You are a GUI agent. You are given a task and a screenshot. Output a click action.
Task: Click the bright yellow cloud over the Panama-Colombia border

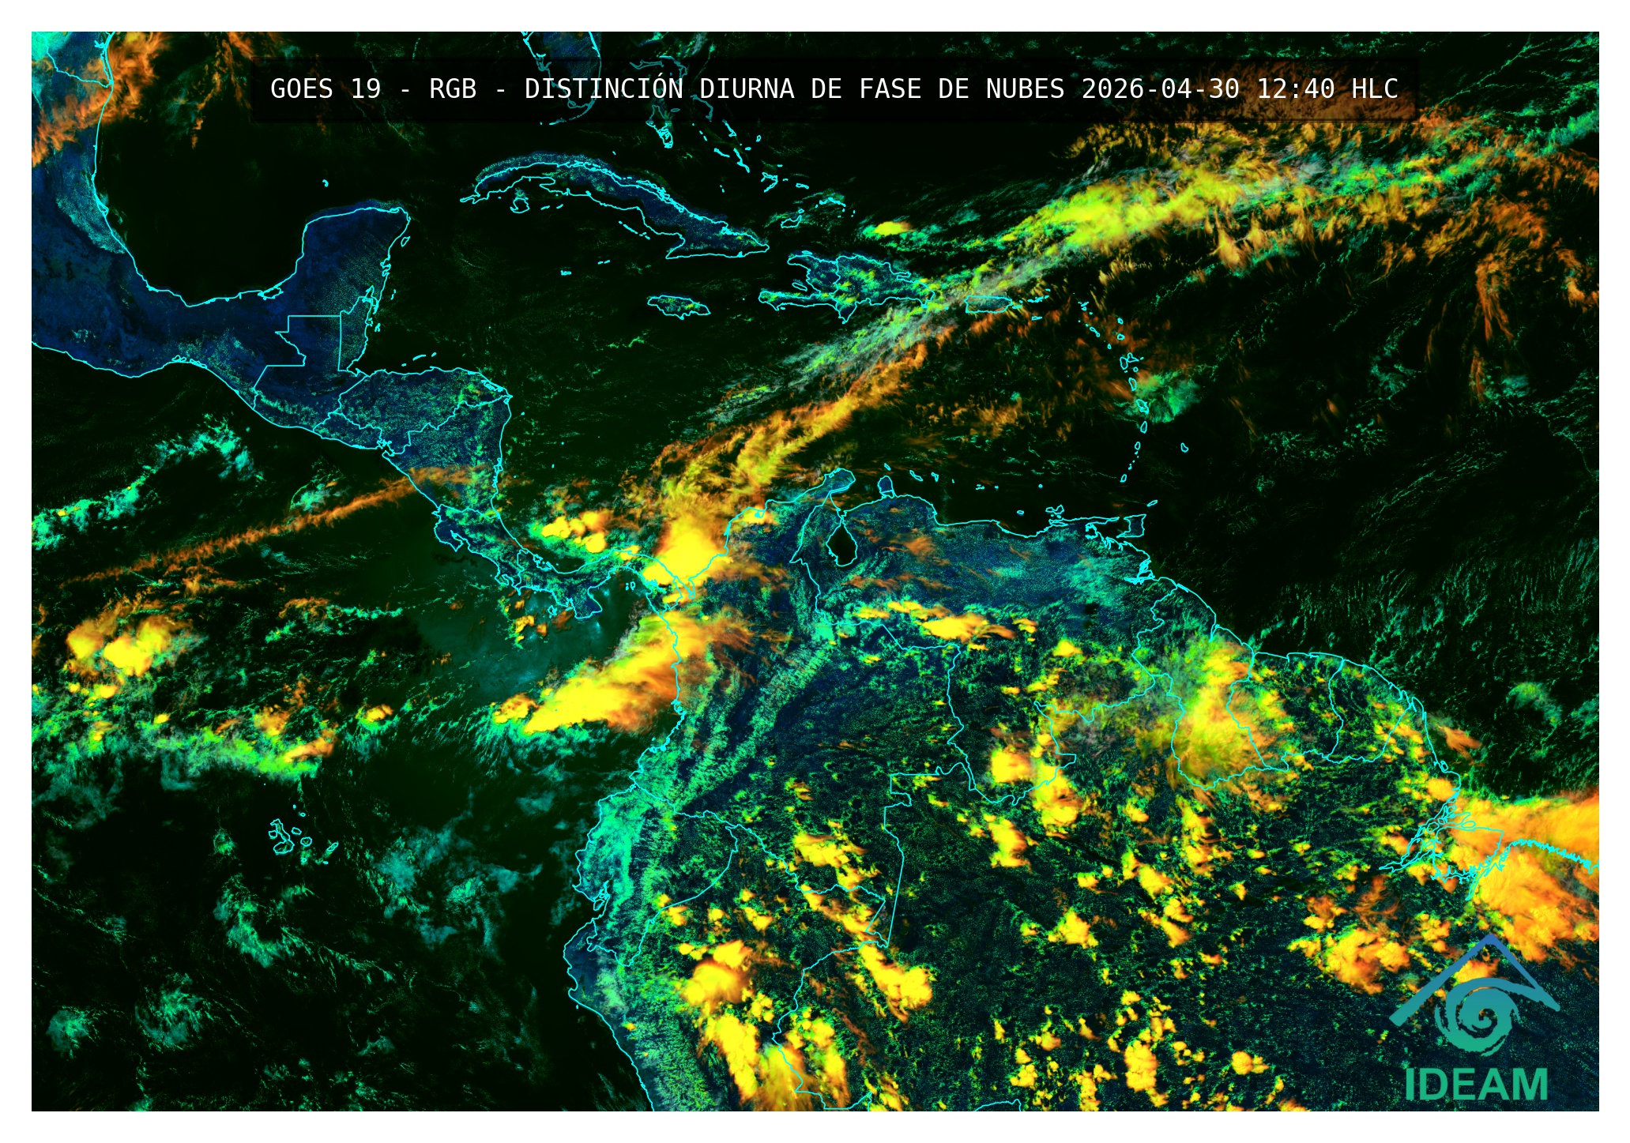686,553
